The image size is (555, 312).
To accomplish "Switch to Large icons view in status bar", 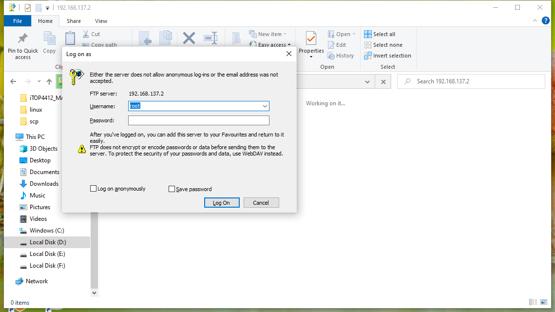I will pyautogui.click(x=544, y=302).
